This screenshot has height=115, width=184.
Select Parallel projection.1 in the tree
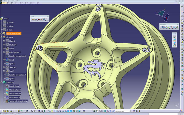pyautogui.click(x=17, y=56)
